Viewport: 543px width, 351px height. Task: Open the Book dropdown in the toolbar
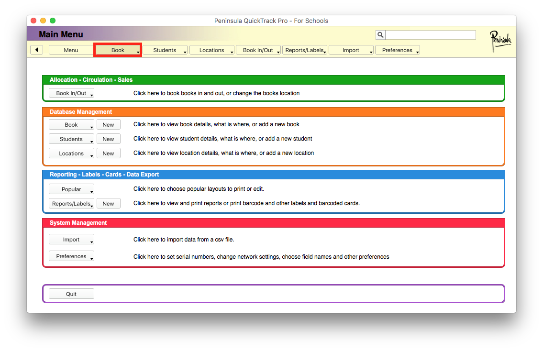pos(118,50)
